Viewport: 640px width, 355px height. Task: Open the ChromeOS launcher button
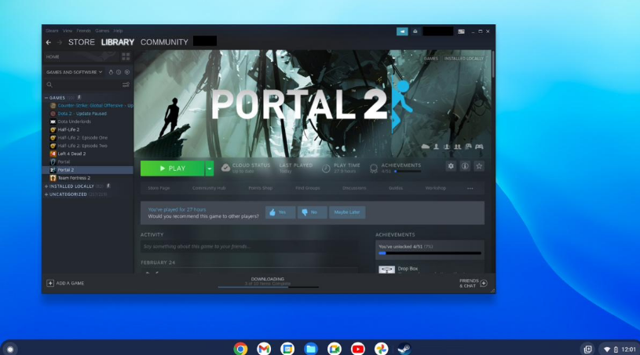tap(10, 349)
